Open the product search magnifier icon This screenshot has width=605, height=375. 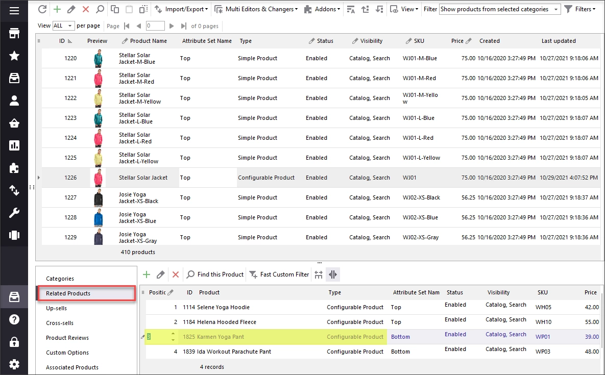click(x=100, y=9)
